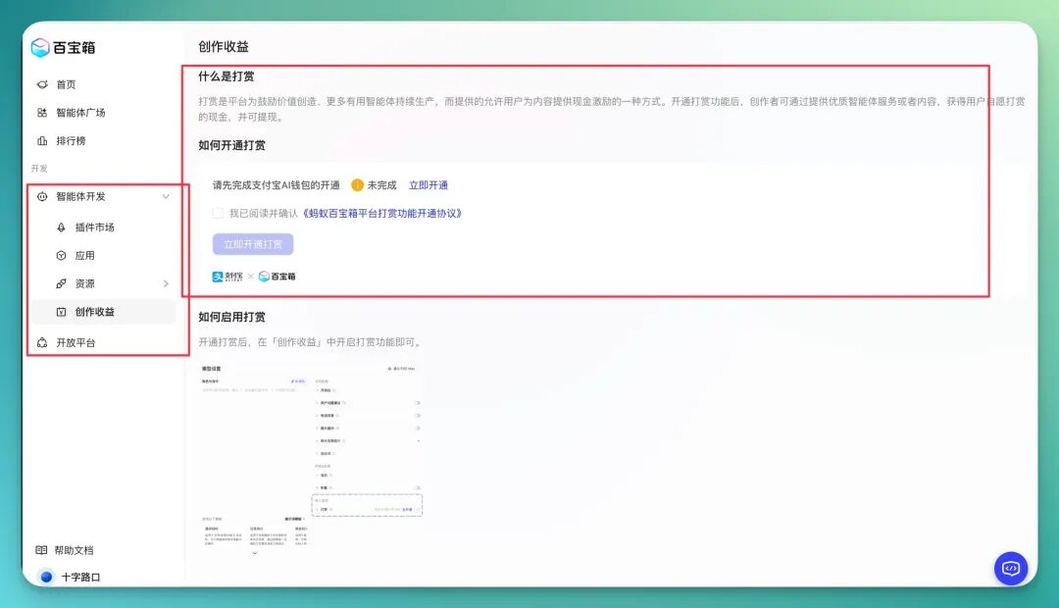This screenshot has height=608, width=1059.
Task: Select 创作收益 submenu item
Action: tap(103, 312)
